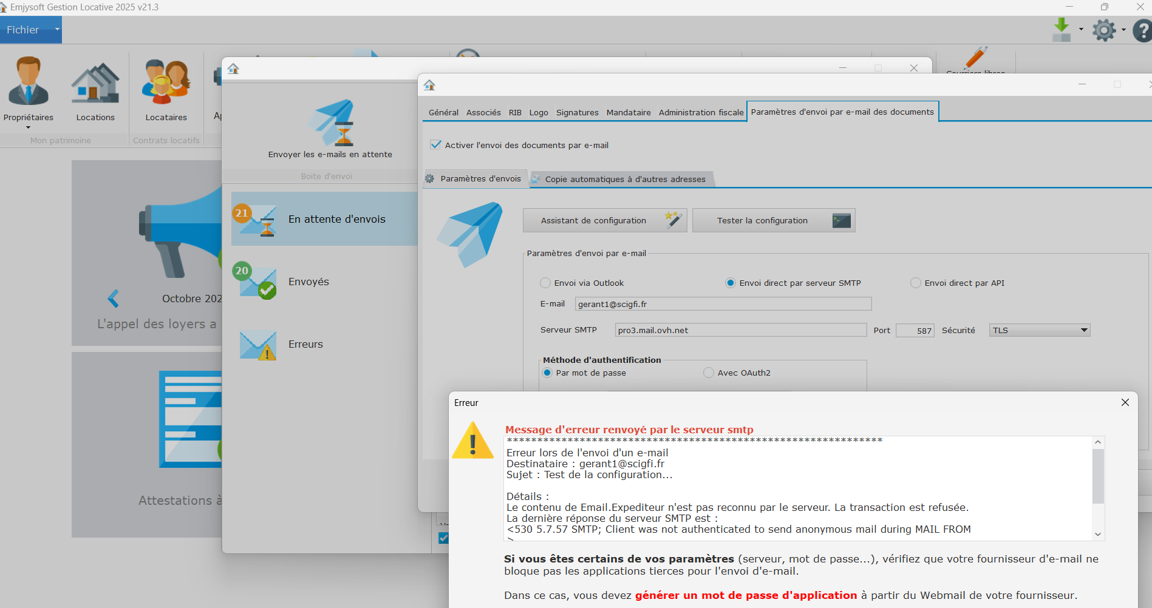Expand the settings gear dropdown arrow
1152x608 pixels.
coord(1123,30)
